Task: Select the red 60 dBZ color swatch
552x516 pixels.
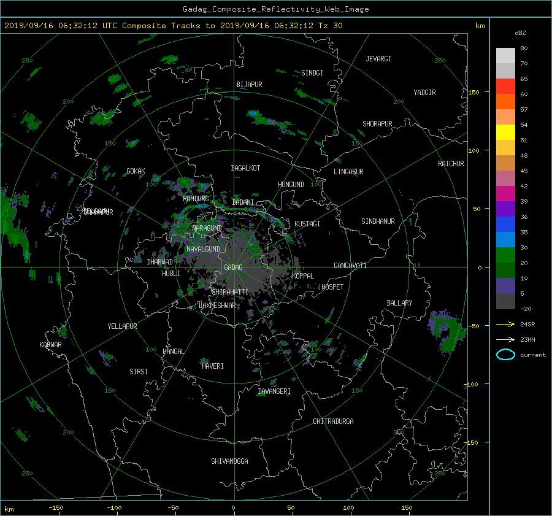Action: [505, 87]
